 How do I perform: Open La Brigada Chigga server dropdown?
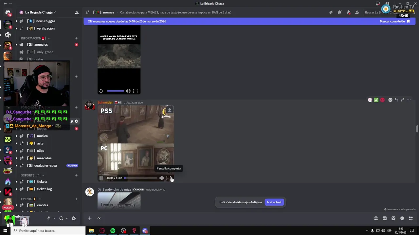[37, 12]
